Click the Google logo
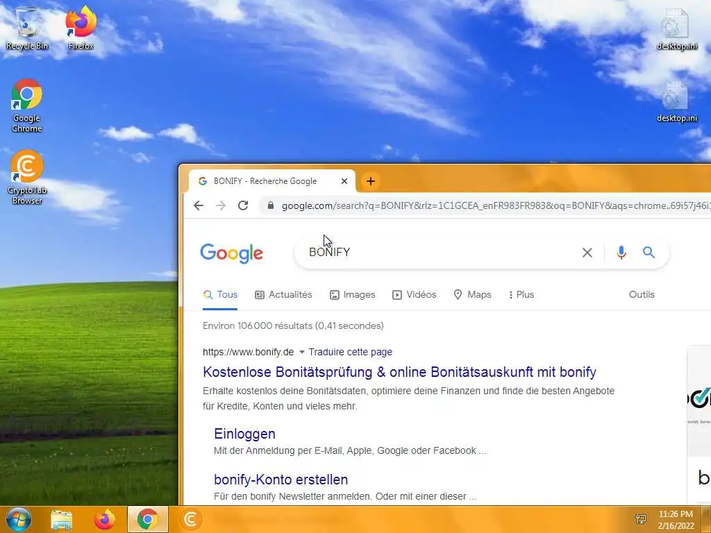The height and width of the screenshot is (533, 711). pos(232,253)
